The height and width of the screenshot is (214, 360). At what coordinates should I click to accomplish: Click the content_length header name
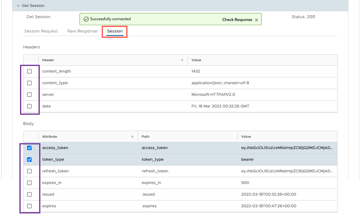click(56, 71)
